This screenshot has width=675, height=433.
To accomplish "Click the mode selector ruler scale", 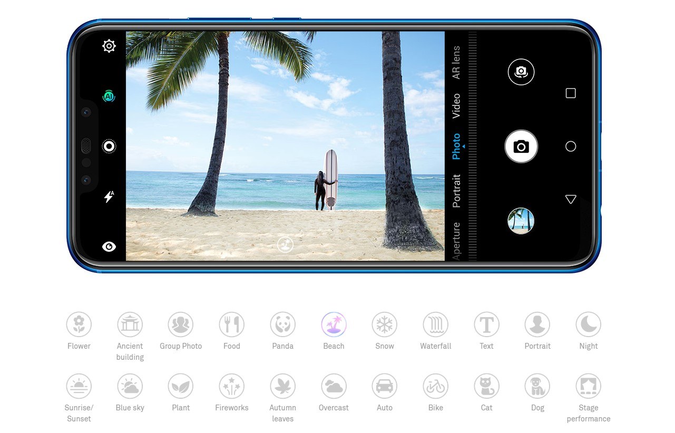I will (x=472, y=146).
